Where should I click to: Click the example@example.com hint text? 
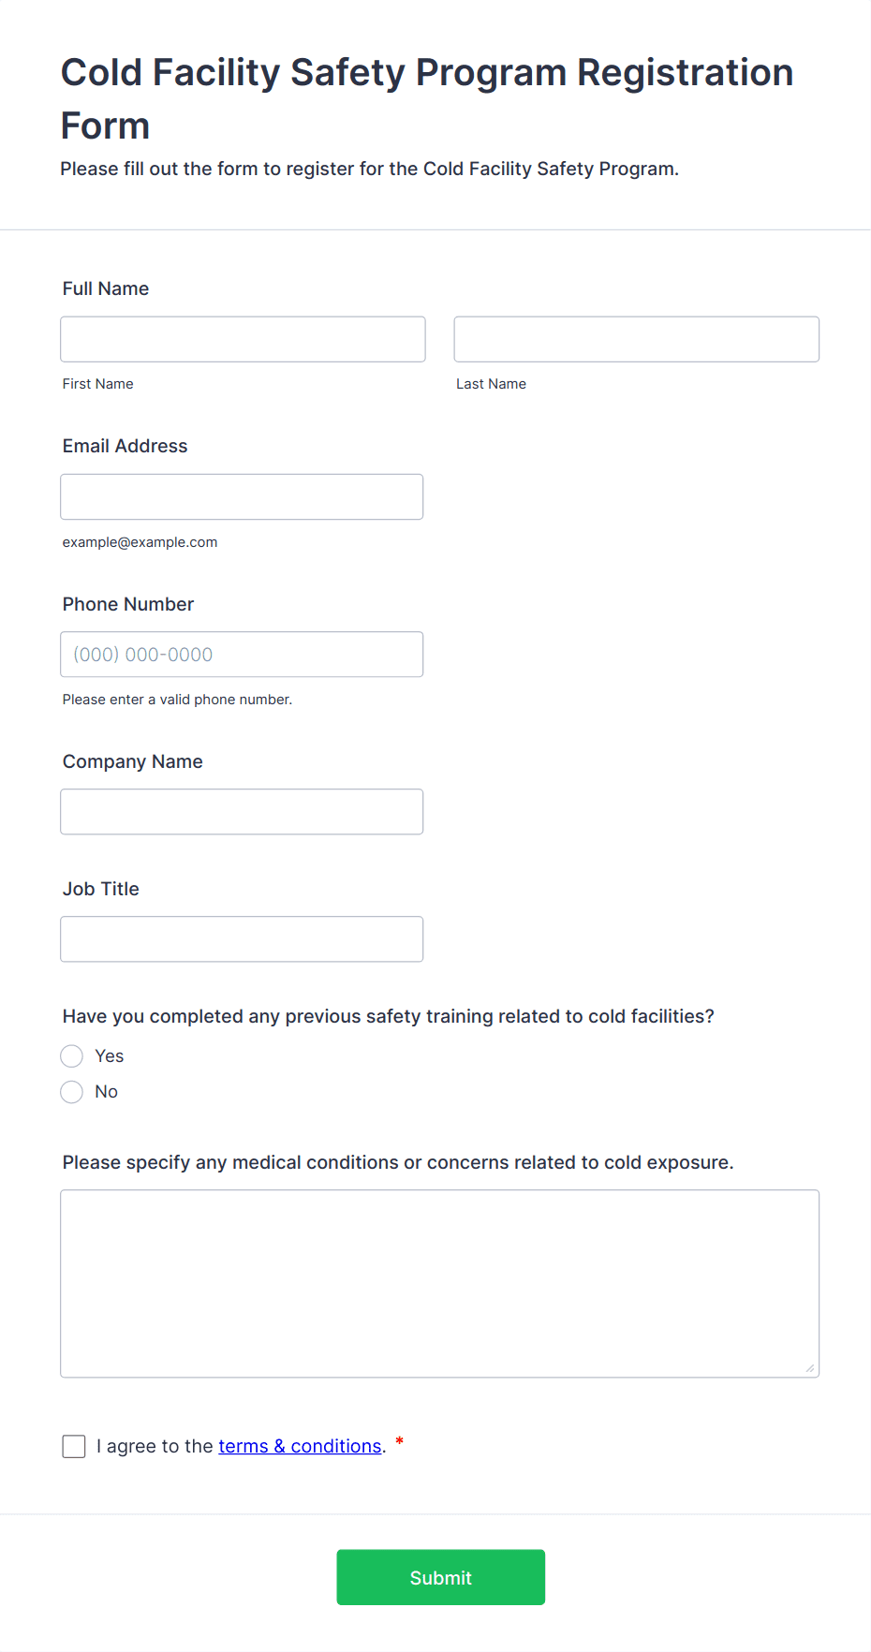[140, 542]
